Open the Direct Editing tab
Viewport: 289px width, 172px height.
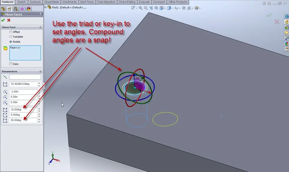[127, 2]
